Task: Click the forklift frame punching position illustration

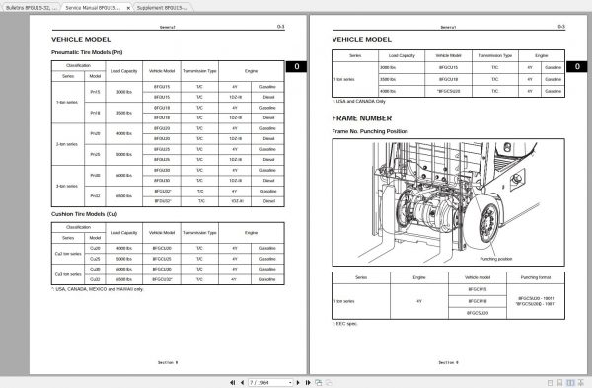Action: point(448,202)
